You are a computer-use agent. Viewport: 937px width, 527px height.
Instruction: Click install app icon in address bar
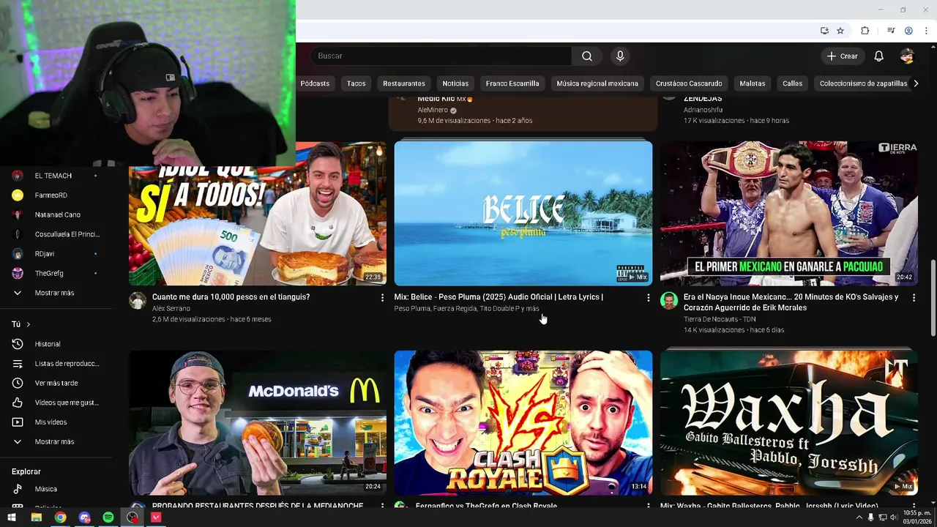(x=824, y=31)
